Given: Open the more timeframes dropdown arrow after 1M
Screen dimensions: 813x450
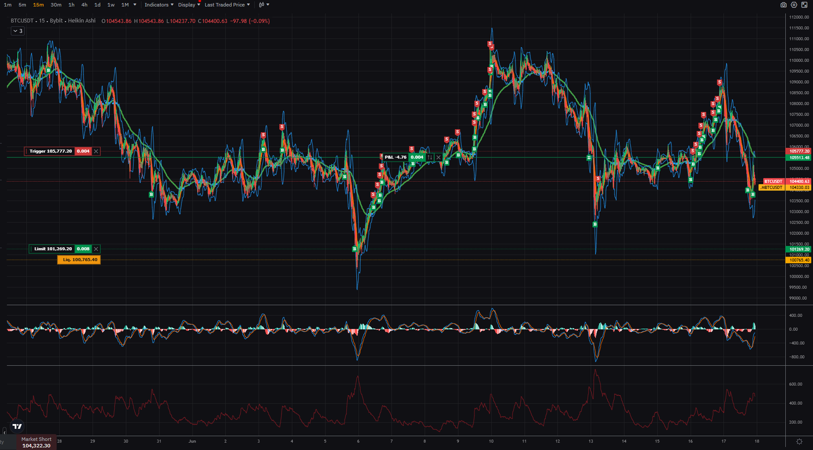Looking at the screenshot, I should [x=135, y=5].
